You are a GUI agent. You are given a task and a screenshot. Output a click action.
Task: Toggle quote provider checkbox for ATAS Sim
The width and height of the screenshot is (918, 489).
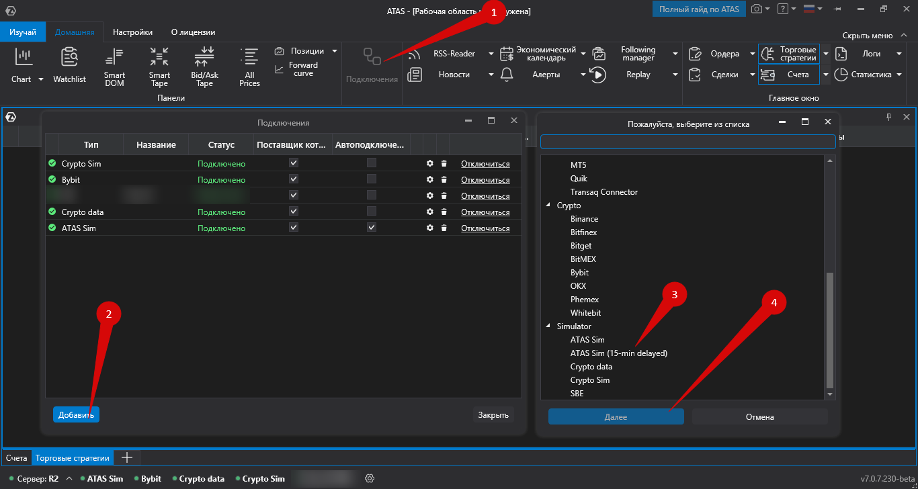(x=293, y=227)
